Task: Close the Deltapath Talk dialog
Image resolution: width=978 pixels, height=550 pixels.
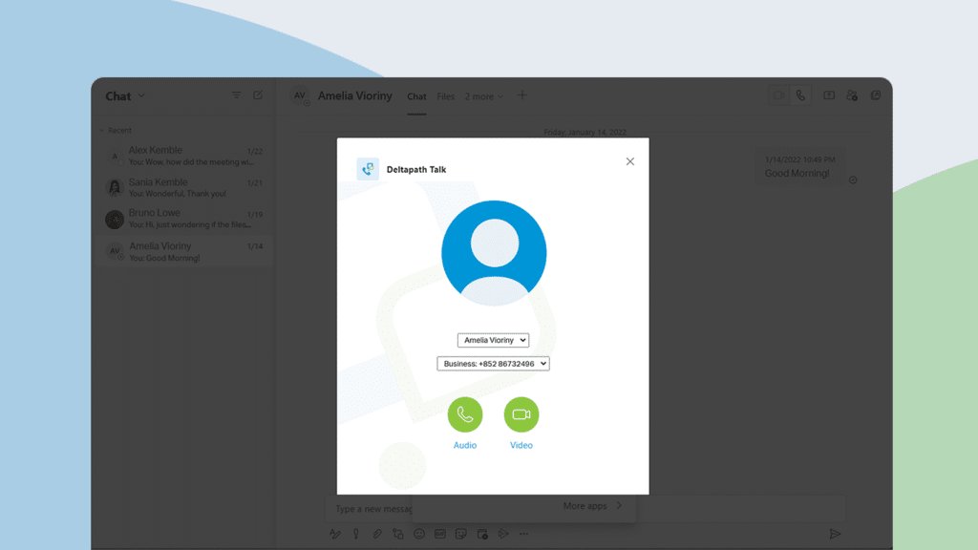Action: 630,161
